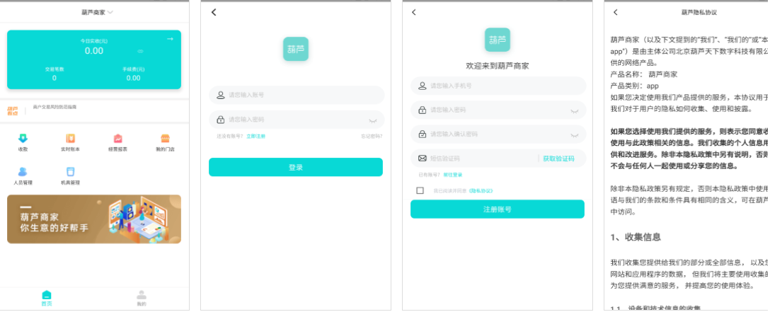Image resolution: width=770 pixels, height=312 pixels.
Task: Show the confirm password with eye icon
Action: coord(575,135)
